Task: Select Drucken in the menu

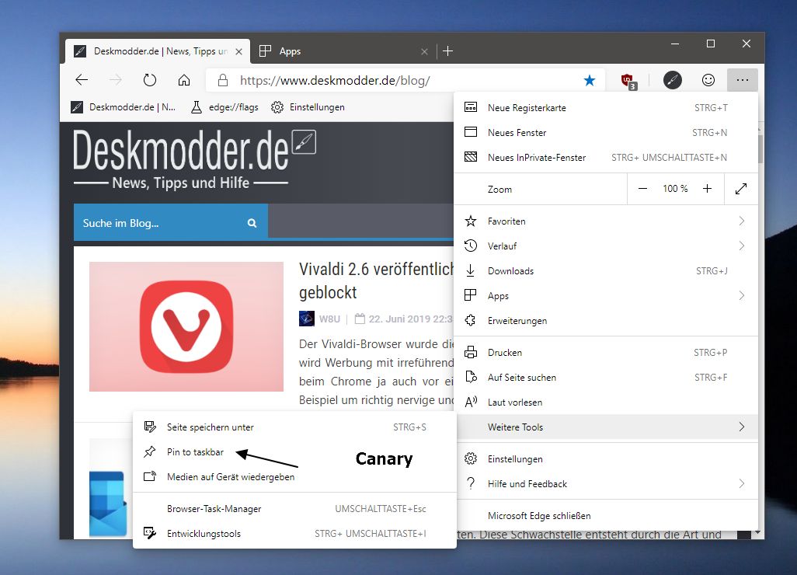Action: tap(606, 352)
